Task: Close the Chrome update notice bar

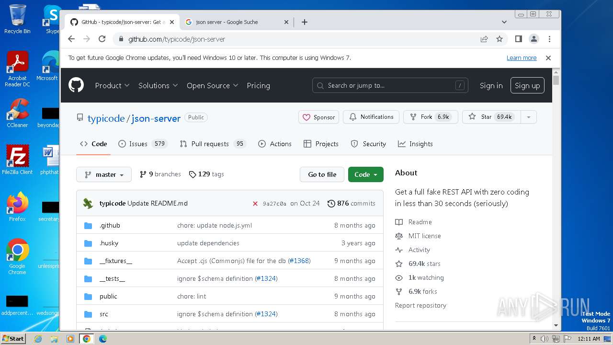Action: (x=548, y=58)
